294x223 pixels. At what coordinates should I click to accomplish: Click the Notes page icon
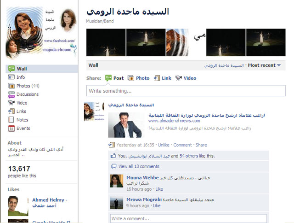pos(11,120)
